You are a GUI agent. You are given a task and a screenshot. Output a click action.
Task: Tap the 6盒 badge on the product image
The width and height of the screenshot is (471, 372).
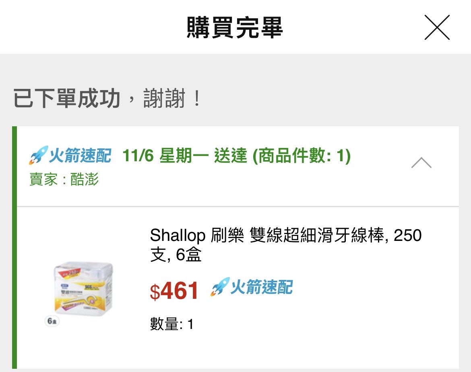click(52, 321)
